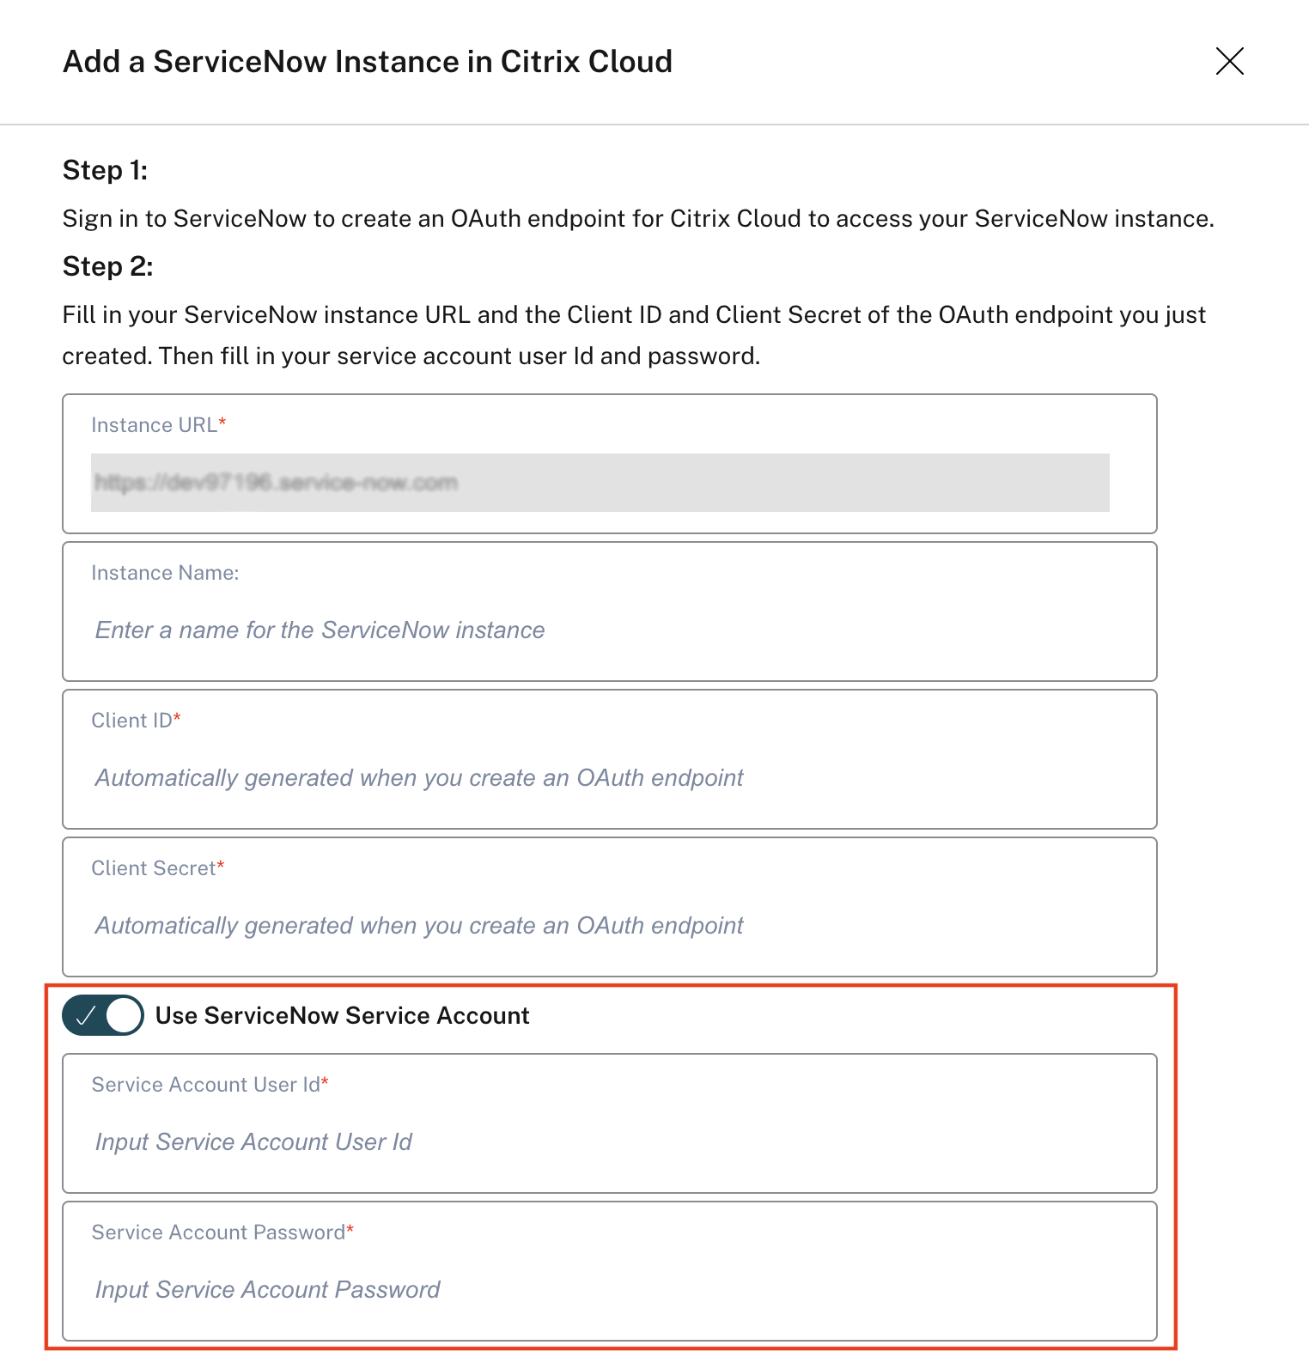Focus the Instance Name input field
Image resolution: width=1309 pixels, height=1357 pixels.
coord(608,630)
